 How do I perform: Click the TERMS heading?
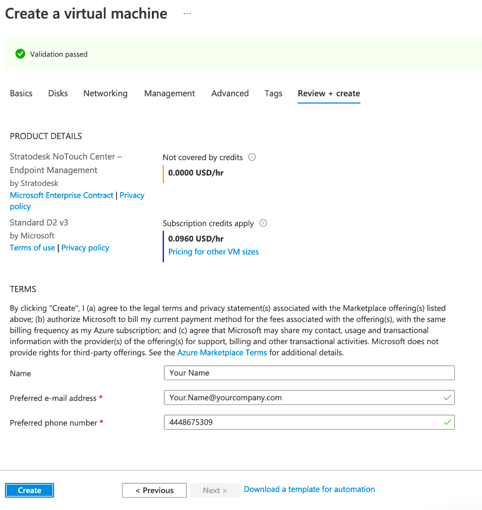point(23,289)
